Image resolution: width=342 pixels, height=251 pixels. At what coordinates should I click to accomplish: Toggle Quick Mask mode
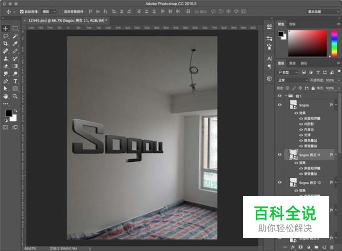pos(5,127)
